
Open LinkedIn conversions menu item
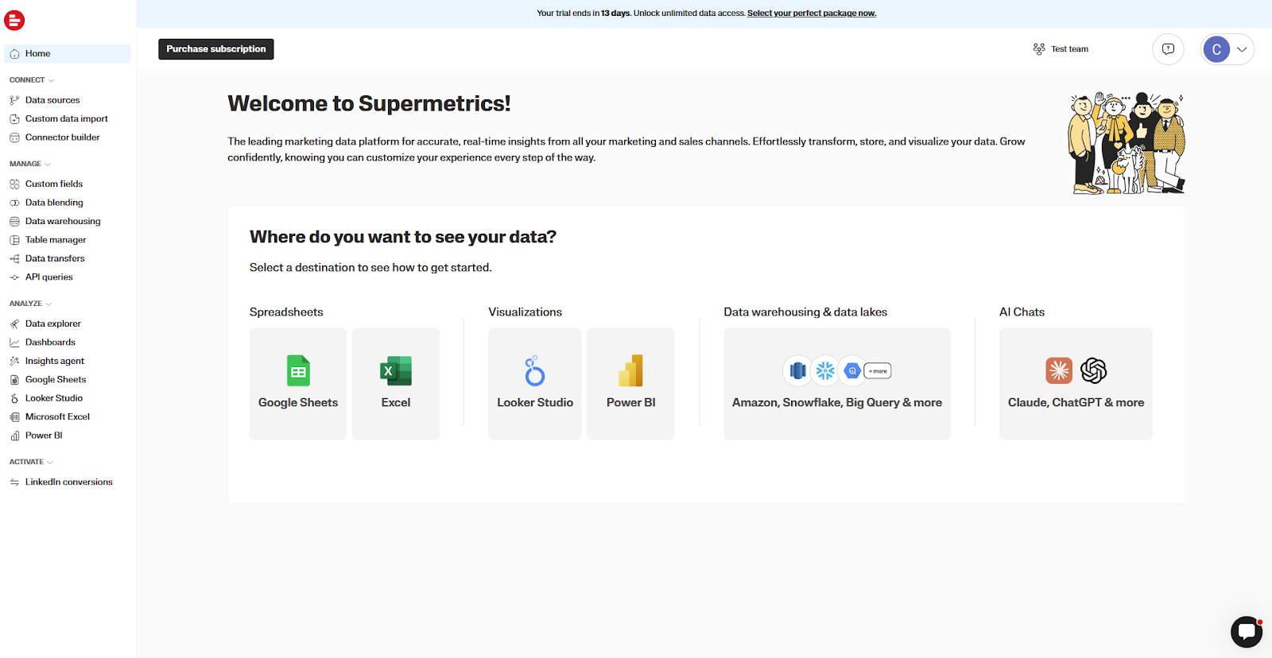(x=68, y=482)
